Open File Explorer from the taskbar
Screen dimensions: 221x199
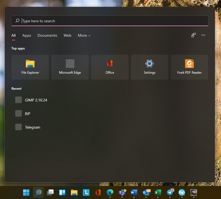tap(74, 192)
